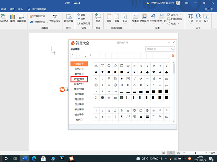
Task: Select the 韩文字符 category
Action: tap(79, 109)
